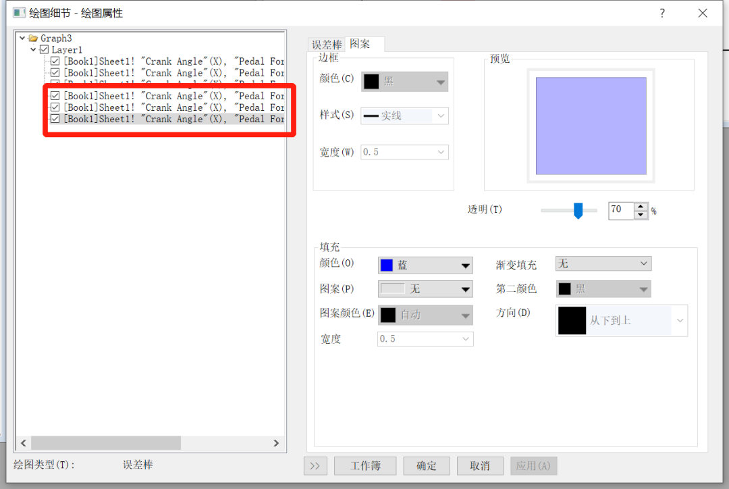The height and width of the screenshot is (489, 729).
Task: Click the 工作簿 button
Action: pos(365,466)
